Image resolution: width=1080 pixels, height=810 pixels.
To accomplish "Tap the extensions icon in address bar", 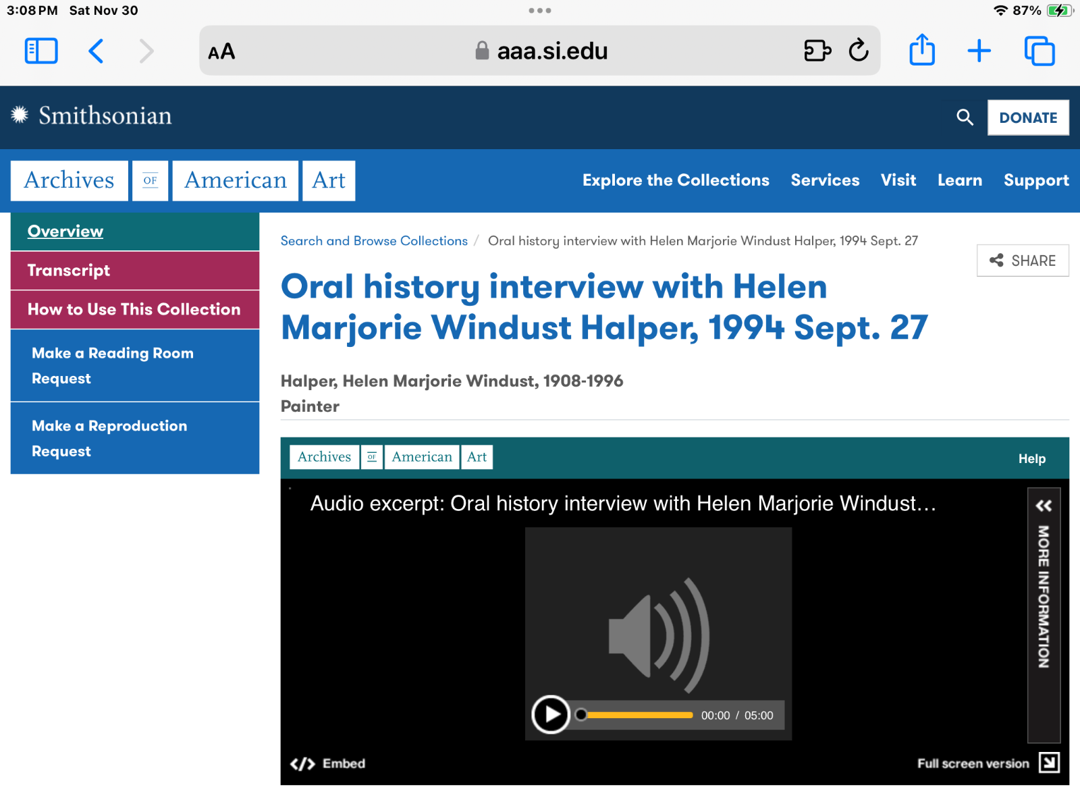I will click(817, 51).
